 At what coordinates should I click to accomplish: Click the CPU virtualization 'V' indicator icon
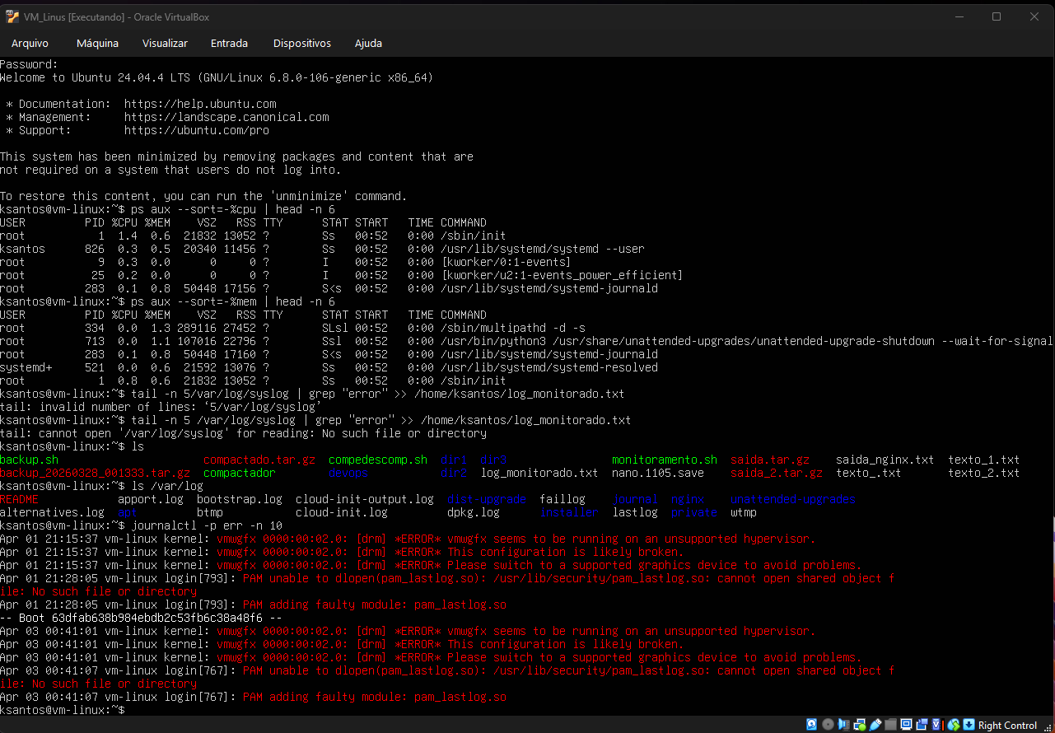click(x=937, y=725)
